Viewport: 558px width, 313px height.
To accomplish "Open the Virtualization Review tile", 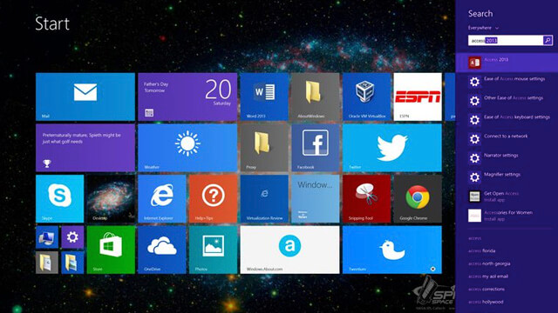I will tap(264, 199).
